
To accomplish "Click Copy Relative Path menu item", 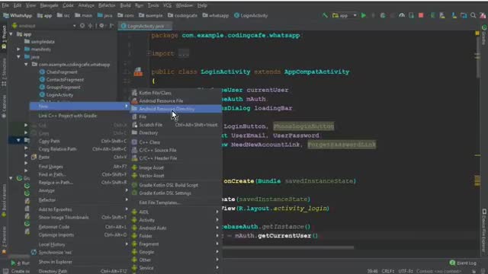I will coord(79,149).
